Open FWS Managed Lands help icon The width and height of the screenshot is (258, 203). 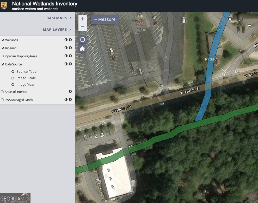[x=70, y=99]
